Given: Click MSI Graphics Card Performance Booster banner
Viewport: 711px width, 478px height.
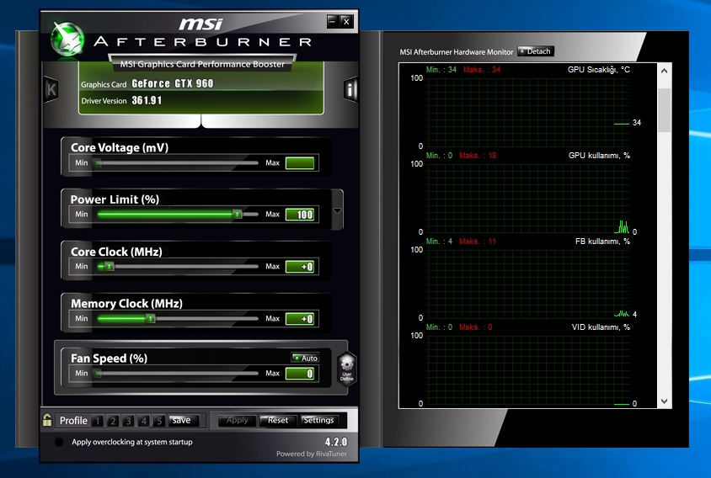Looking at the screenshot, I should coord(202,64).
